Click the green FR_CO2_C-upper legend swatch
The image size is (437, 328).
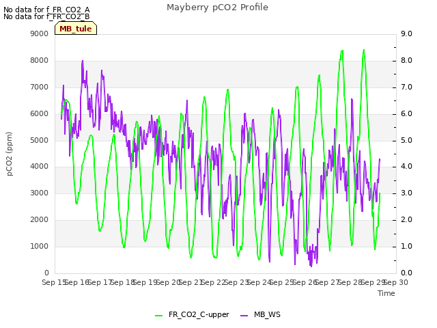158,316
